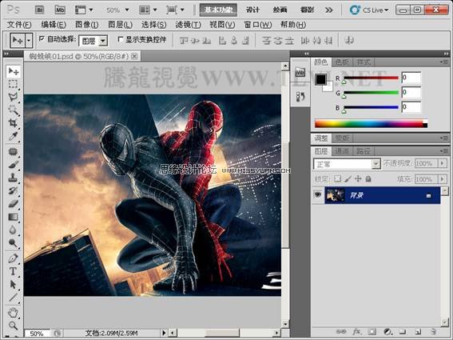Viewport: 453px width, 340px height.
Task: Close the 蜘蛛侠01.psd document tab
Action: tap(134, 56)
